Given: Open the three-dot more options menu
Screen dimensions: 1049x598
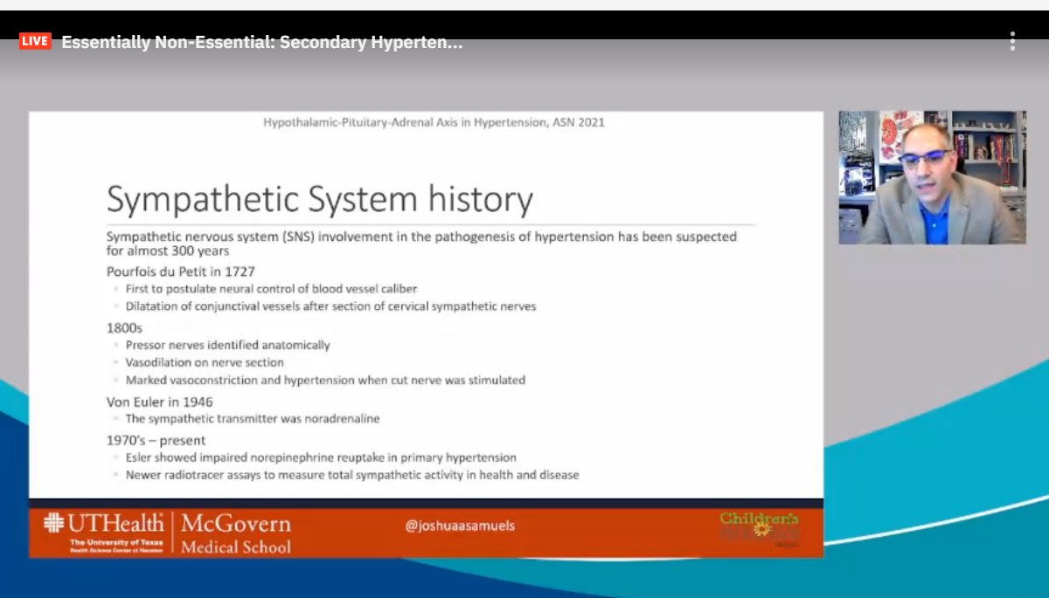Looking at the screenshot, I should pyautogui.click(x=1012, y=41).
